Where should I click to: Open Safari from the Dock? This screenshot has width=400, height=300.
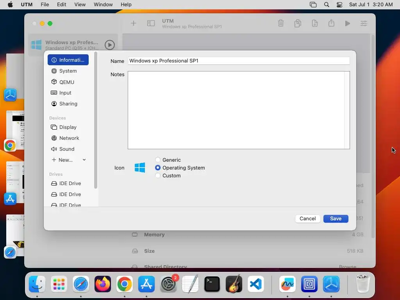coord(81,284)
